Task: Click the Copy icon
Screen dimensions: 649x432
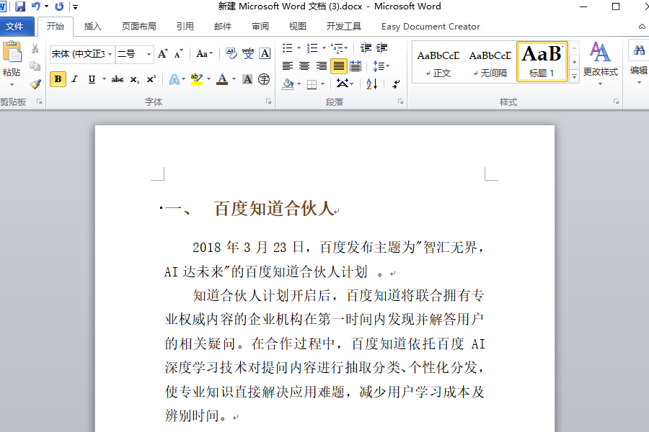Action: [x=35, y=66]
